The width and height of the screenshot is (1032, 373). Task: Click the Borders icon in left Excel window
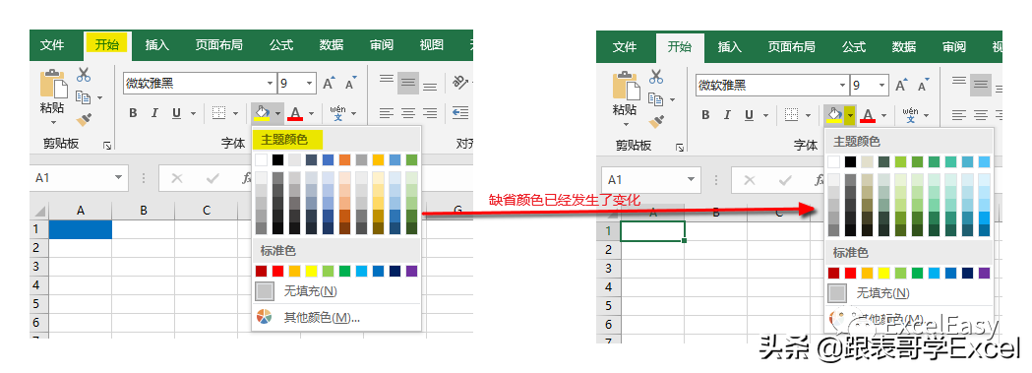(x=219, y=113)
